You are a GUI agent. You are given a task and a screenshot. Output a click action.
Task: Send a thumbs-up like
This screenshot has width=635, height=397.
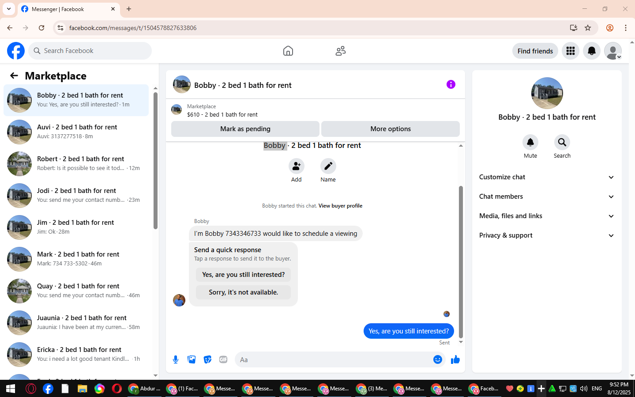(x=455, y=359)
